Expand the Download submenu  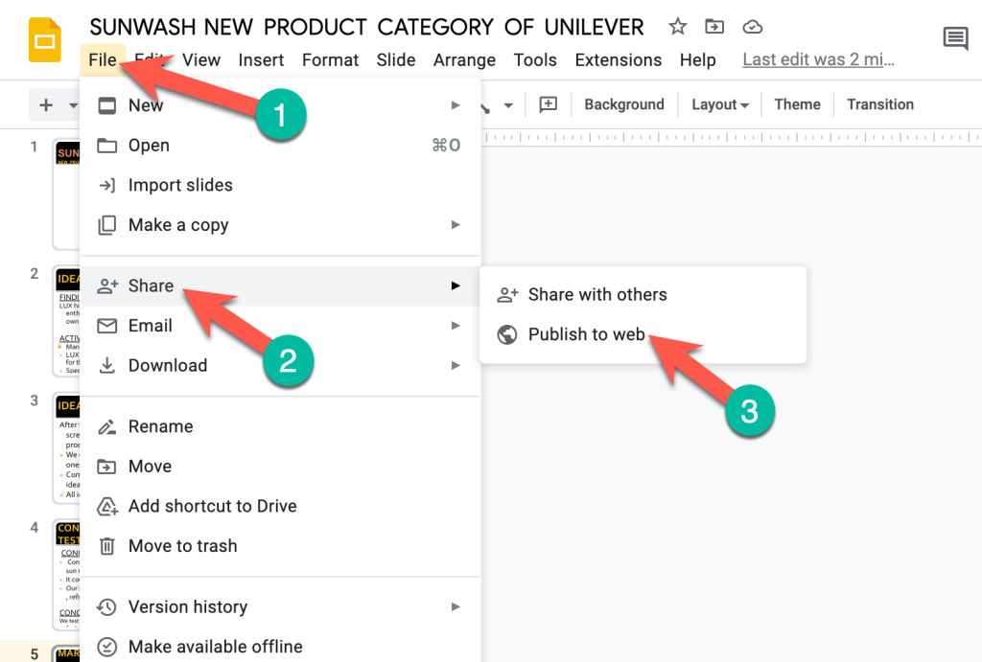(456, 365)
